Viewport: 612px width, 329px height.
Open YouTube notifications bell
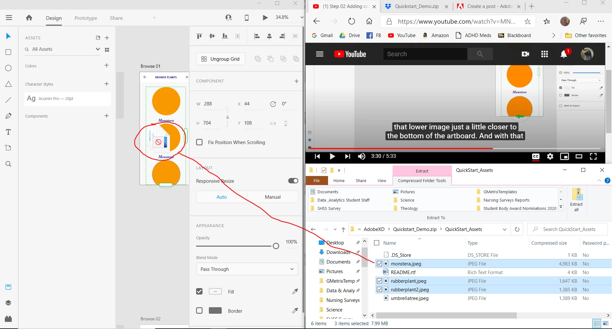pos(564,54)
